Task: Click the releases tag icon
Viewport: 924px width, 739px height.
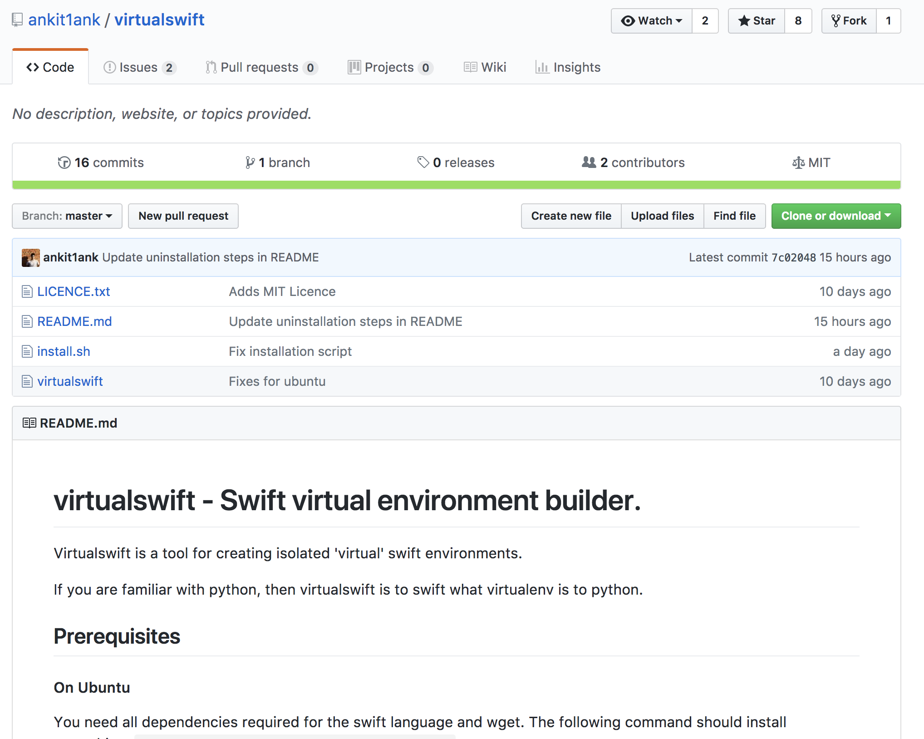Action: (423, 162)
